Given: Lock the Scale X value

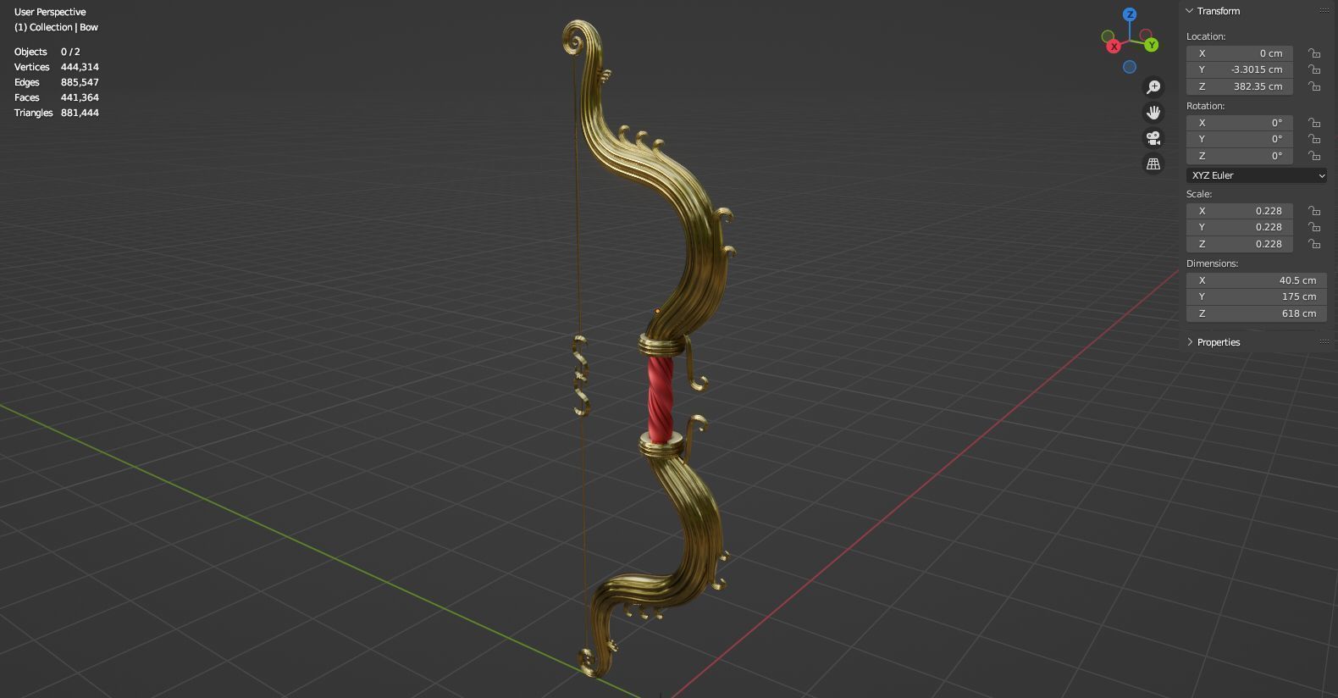Looking at the screenshot, I should click(1314, 211).
